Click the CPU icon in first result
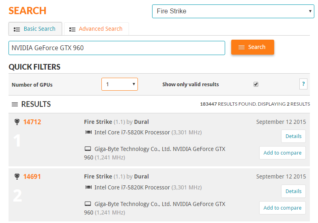The image size is (318, 223). 88,132
